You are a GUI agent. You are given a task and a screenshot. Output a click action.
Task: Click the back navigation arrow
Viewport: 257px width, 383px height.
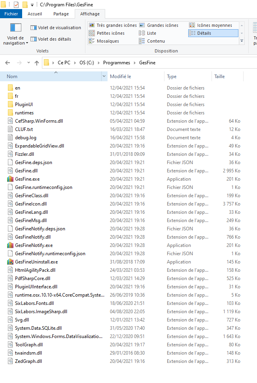tap(8, 63)
